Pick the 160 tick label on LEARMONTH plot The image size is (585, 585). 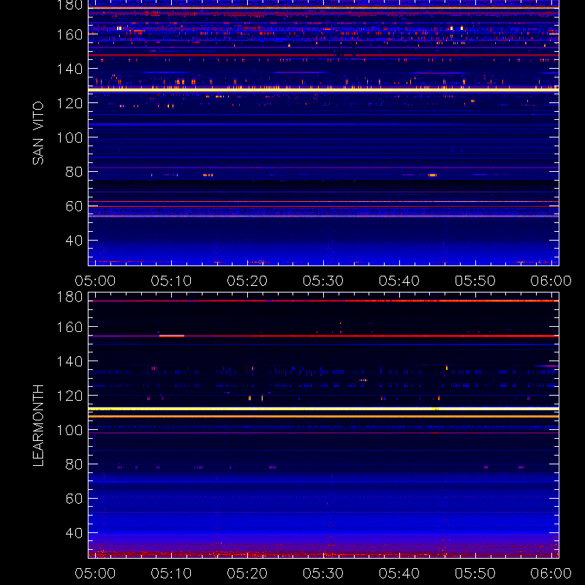coord(69,327)
